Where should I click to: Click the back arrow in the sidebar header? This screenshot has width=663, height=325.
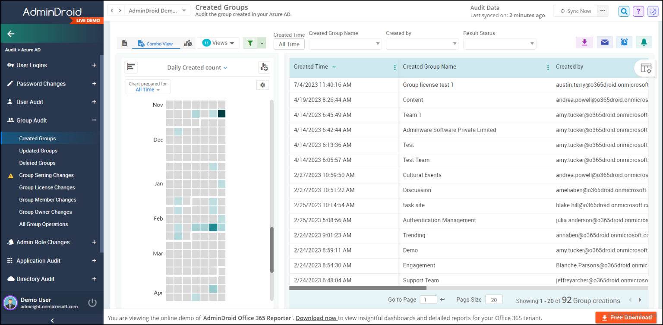click(x=11, y=34)
